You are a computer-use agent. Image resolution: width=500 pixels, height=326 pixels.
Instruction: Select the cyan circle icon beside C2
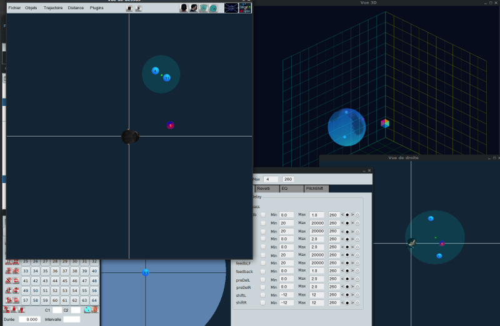coord(87,310)
